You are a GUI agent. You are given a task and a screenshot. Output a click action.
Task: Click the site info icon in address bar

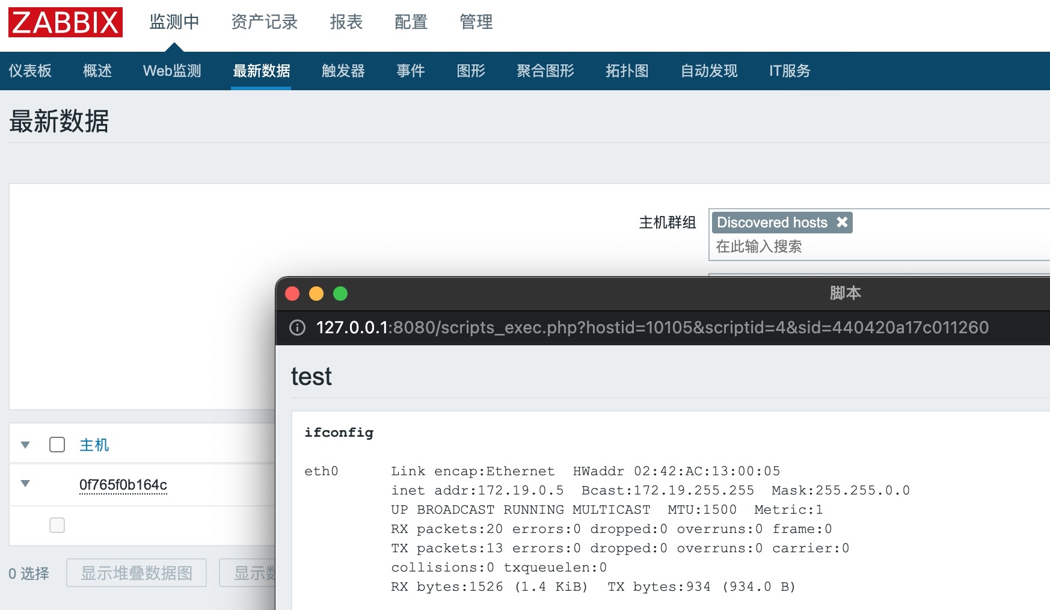click(297, 327)
